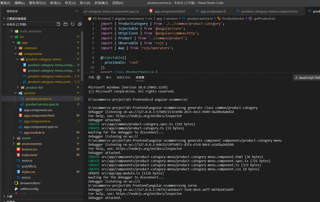Select the JavaScript Debug terminal dropdown
320x202 pixels.
(307, 78)
